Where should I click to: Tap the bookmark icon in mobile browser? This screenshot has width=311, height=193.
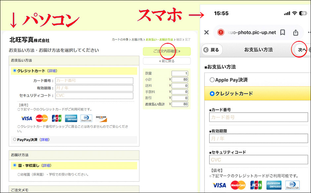click(283, 32)
